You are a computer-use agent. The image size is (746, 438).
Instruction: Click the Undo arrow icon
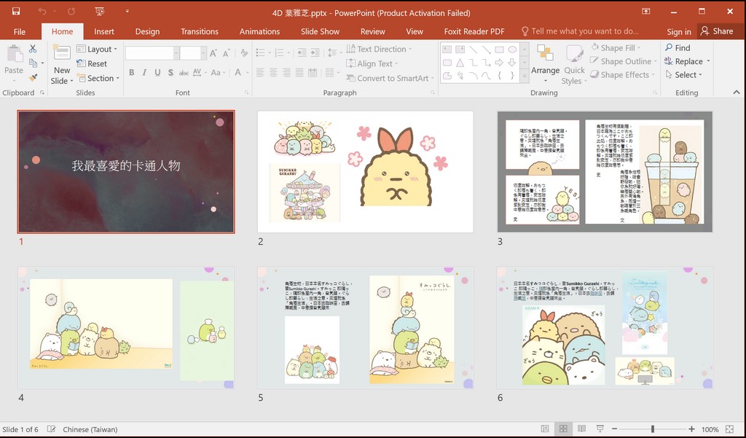42,12
